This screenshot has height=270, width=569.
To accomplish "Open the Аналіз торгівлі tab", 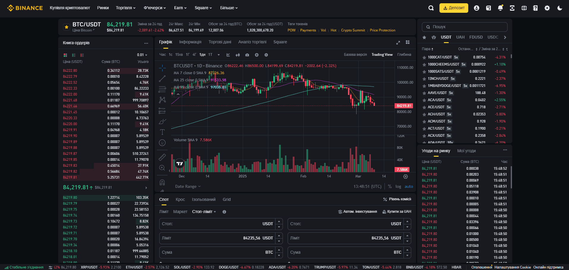I will coord(252,42).
